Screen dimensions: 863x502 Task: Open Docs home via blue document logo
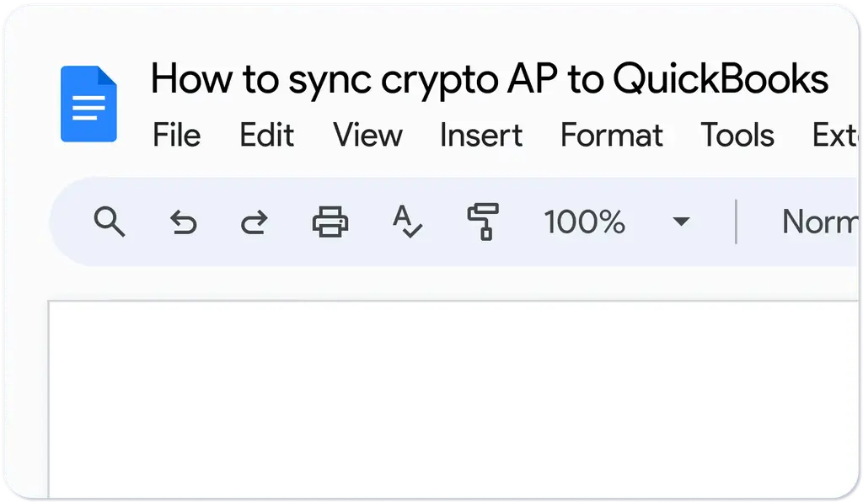[88, 104]
